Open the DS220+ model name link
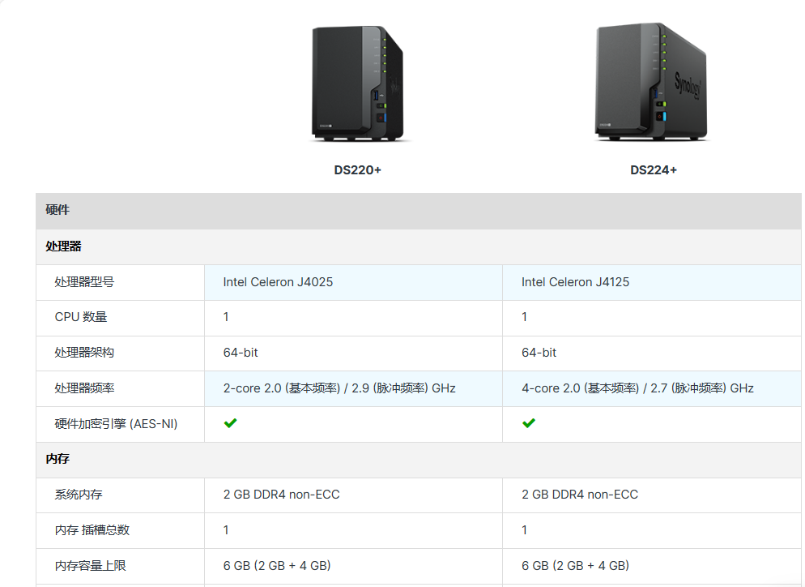 click(x=358, y=170)
